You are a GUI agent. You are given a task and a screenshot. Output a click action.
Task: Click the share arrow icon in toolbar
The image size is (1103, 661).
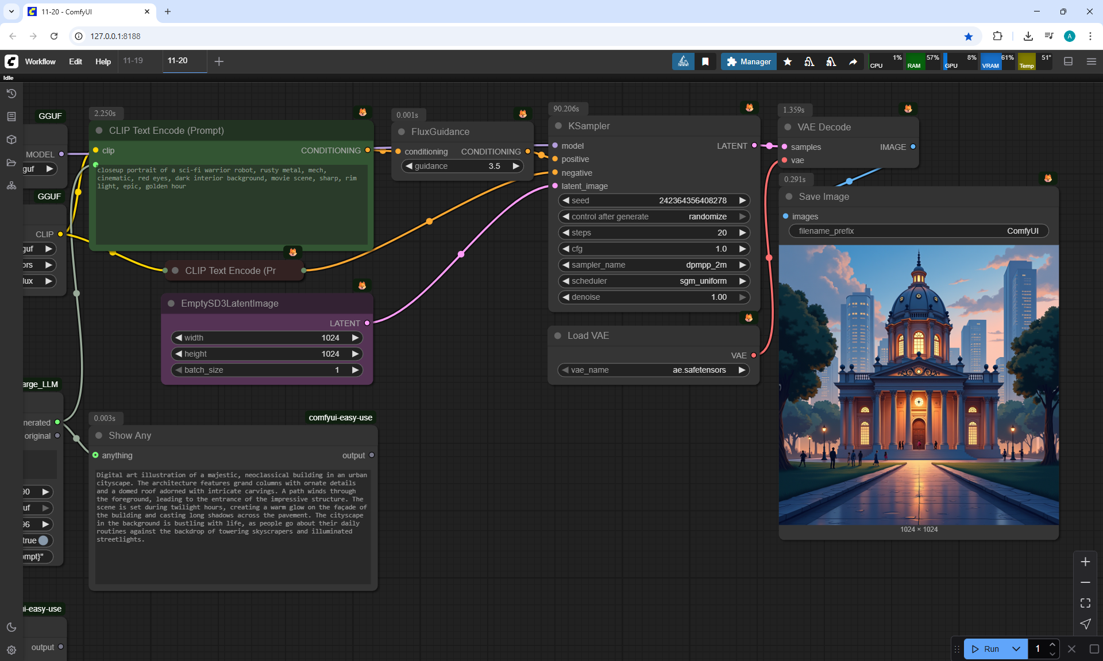[853, 61]
